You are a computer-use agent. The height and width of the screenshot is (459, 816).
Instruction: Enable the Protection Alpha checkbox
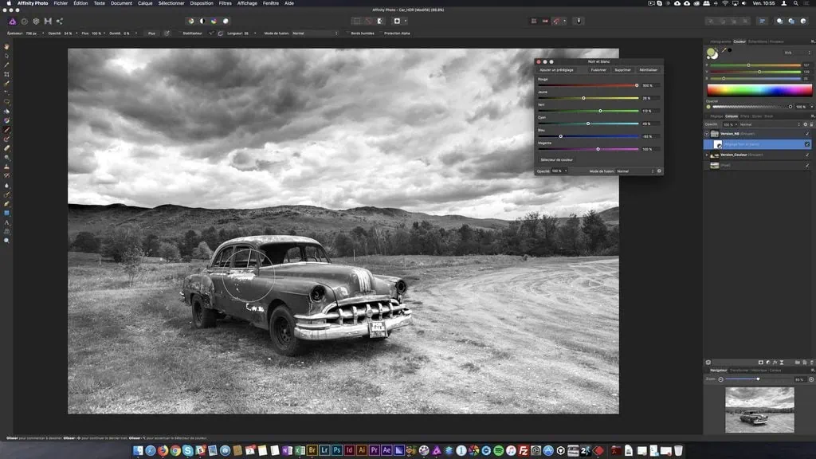pos(381,33)
